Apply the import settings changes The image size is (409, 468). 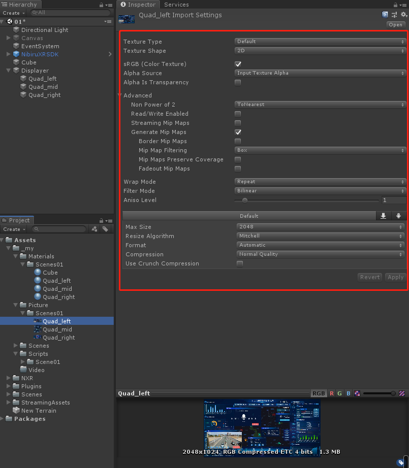pyautogui.click(x=395, y=277)
